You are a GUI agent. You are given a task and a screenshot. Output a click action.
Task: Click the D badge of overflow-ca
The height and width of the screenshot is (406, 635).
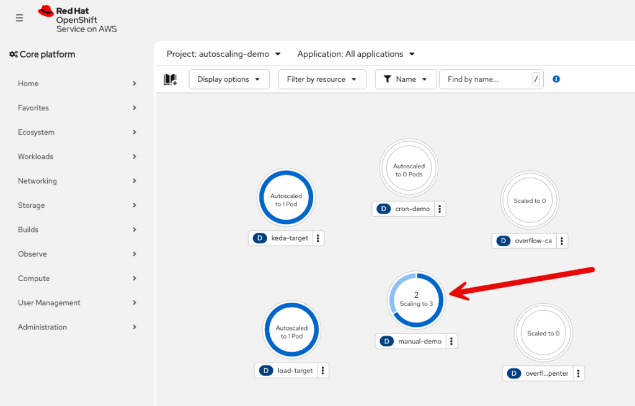pos(504,241)
